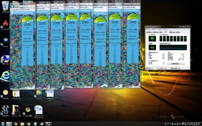Open the Computer shortcut on the desktop
The width and height of the screenshot is (202, 126).
point(5,59)
